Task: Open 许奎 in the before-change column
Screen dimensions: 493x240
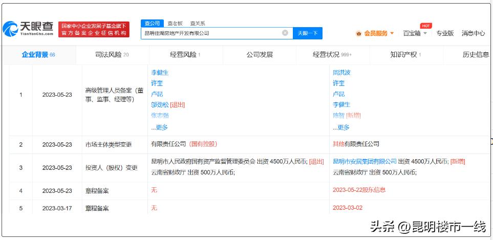Action: (157, 83)
